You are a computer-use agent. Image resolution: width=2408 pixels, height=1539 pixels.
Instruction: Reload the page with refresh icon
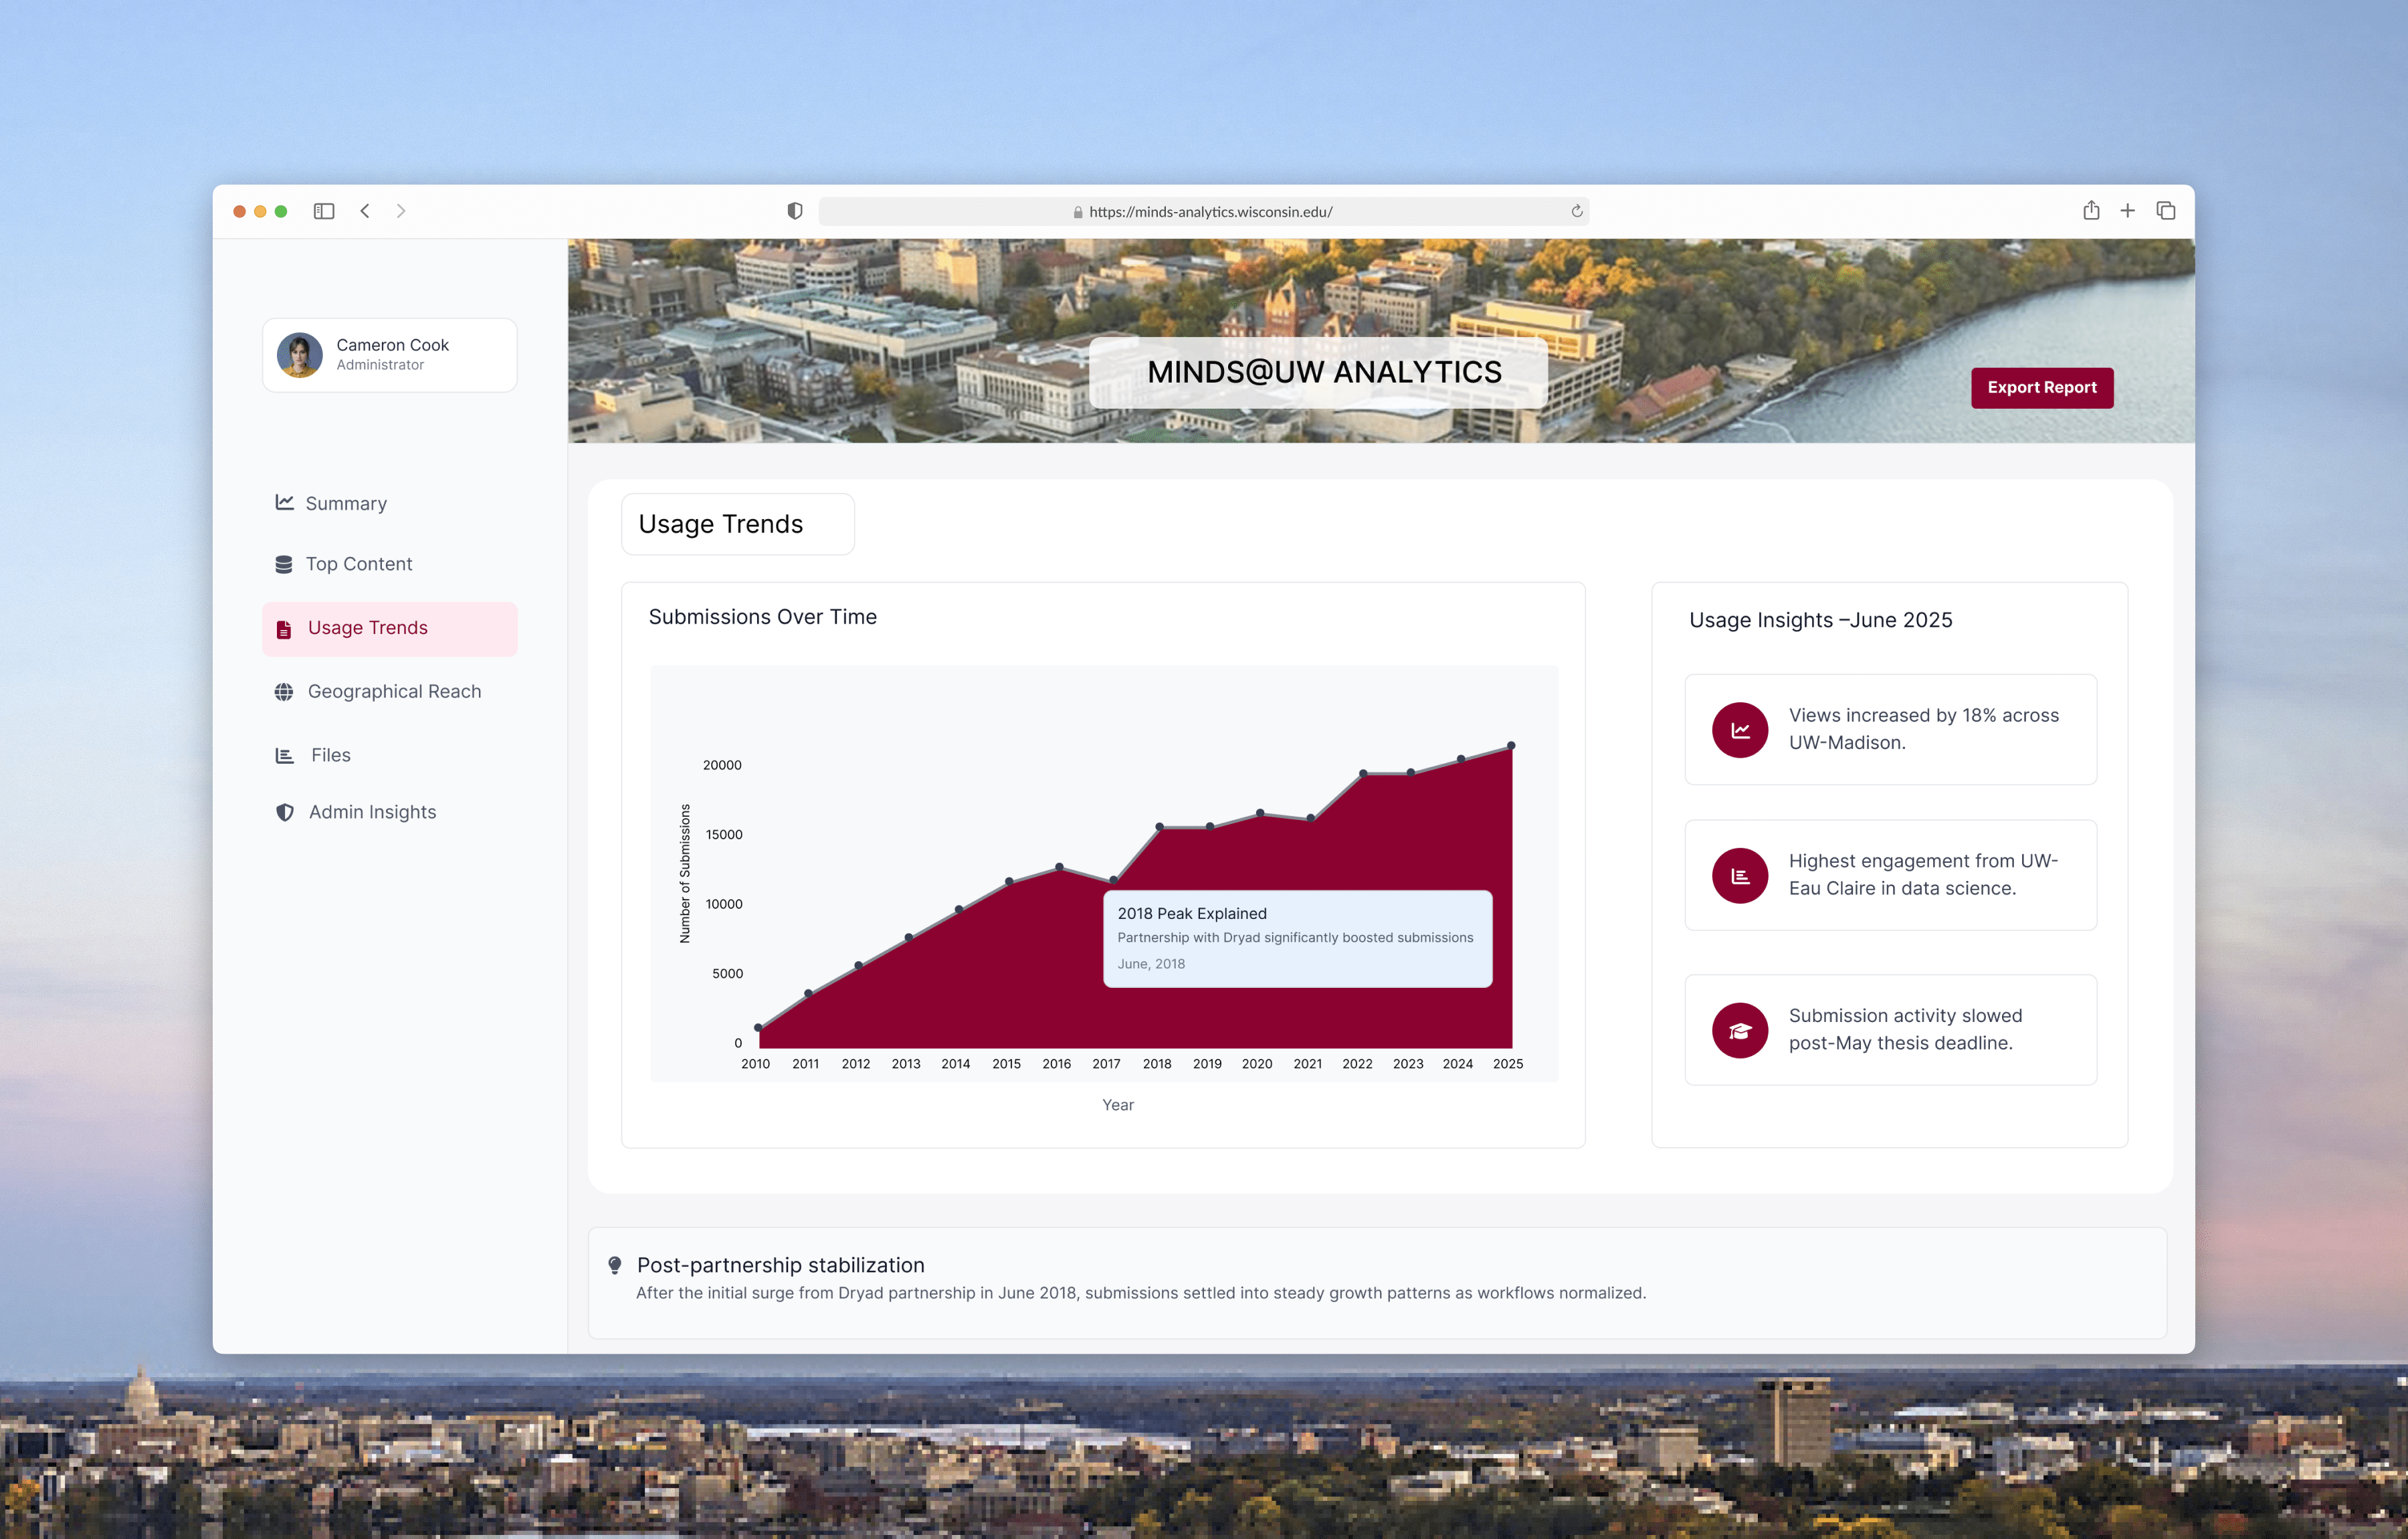pyautogui.click(x=1576, y=211)
